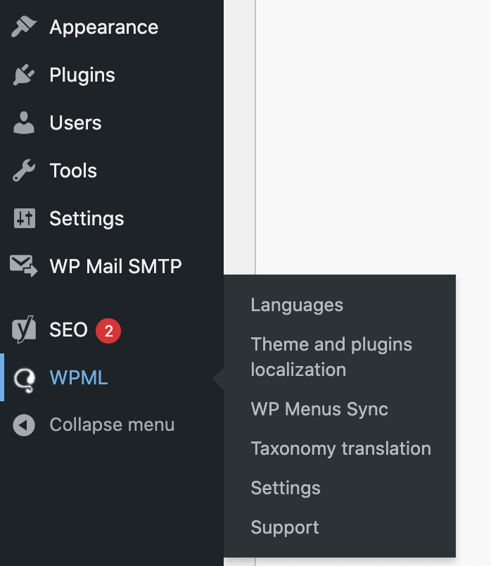491x566 pixels.
Task: Open Settings in the WPML submenu
Action: 286,488
